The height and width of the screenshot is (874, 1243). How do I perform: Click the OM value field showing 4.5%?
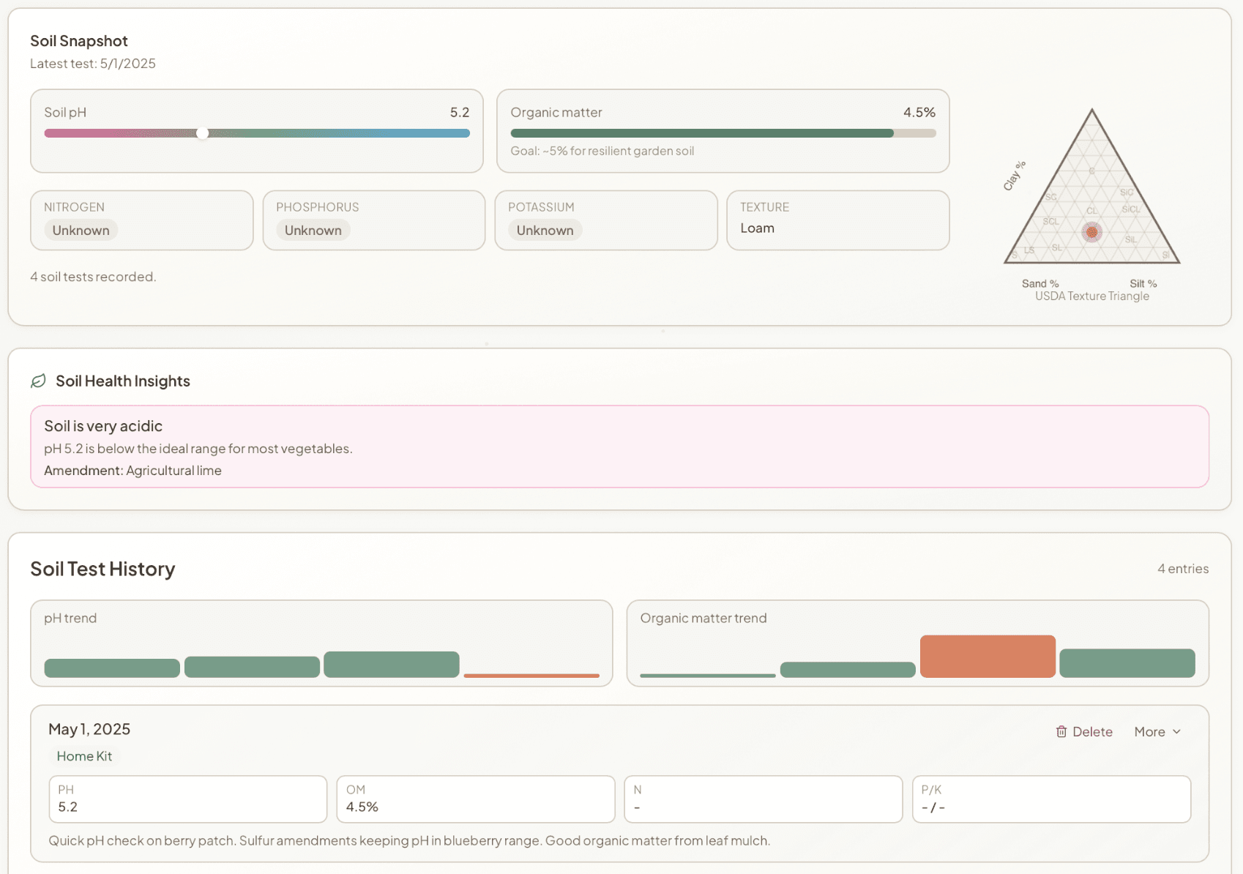pos(475,799)
